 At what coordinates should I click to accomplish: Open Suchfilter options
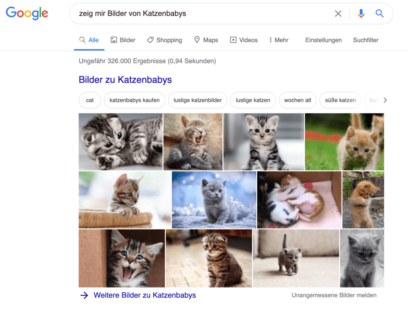tap(365, 40)
